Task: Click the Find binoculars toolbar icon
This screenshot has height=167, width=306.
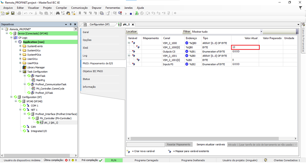Action: [x=58, y=13]
